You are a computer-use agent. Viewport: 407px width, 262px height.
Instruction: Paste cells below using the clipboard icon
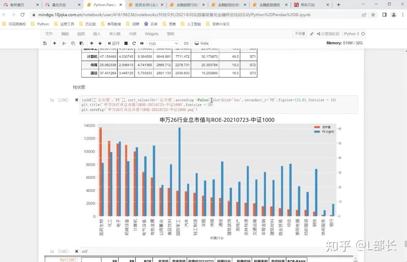tap(82, 43)
